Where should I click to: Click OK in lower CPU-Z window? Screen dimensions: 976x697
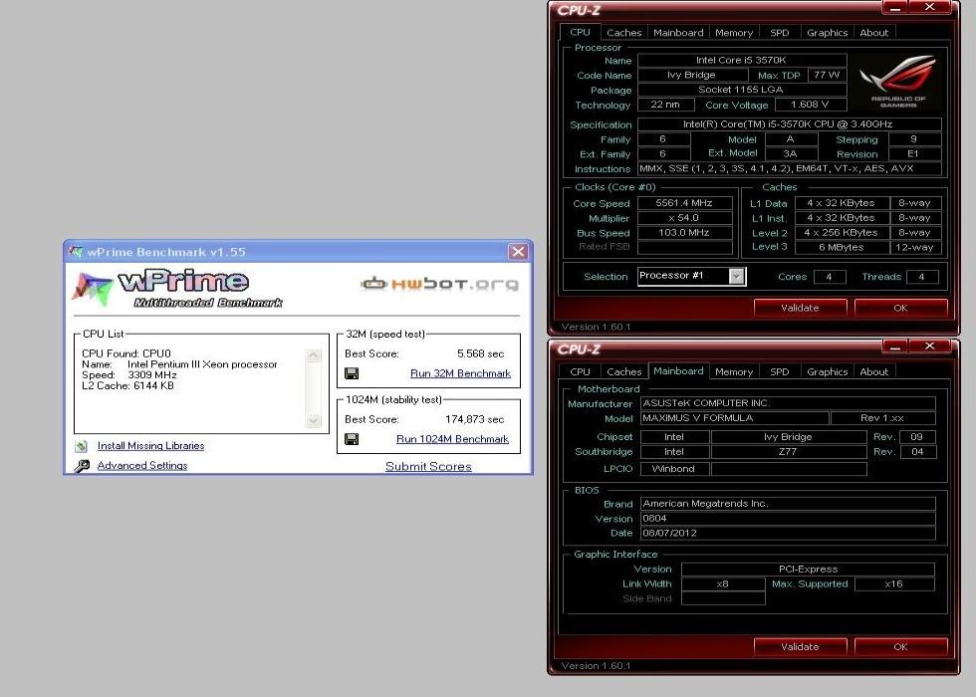click(900, 646)
